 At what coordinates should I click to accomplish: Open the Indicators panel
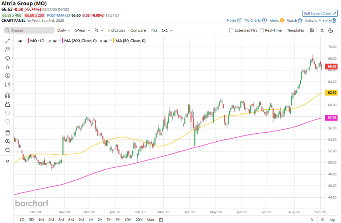point(116,30)
